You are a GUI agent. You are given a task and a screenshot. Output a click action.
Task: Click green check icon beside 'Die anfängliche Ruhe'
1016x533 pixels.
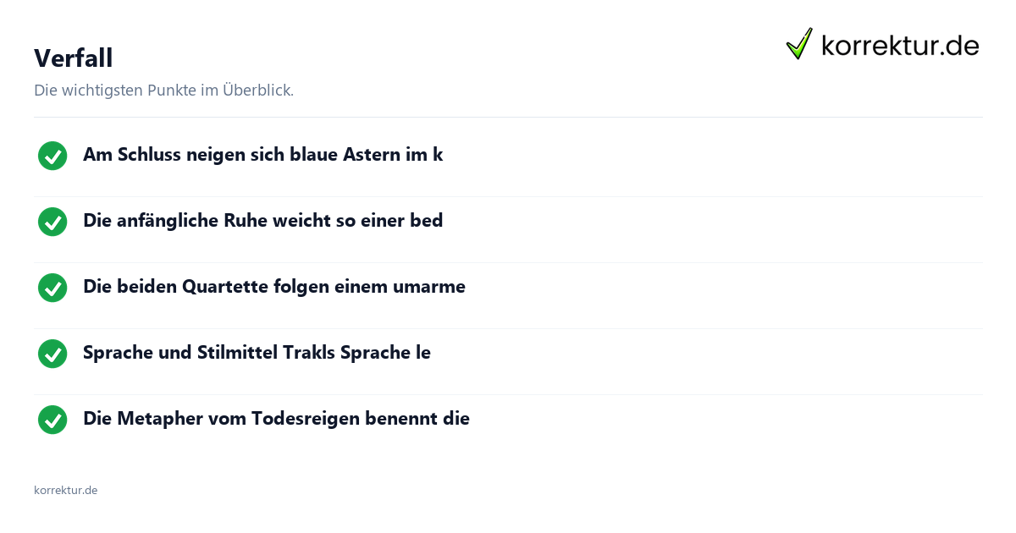(52, 222)
